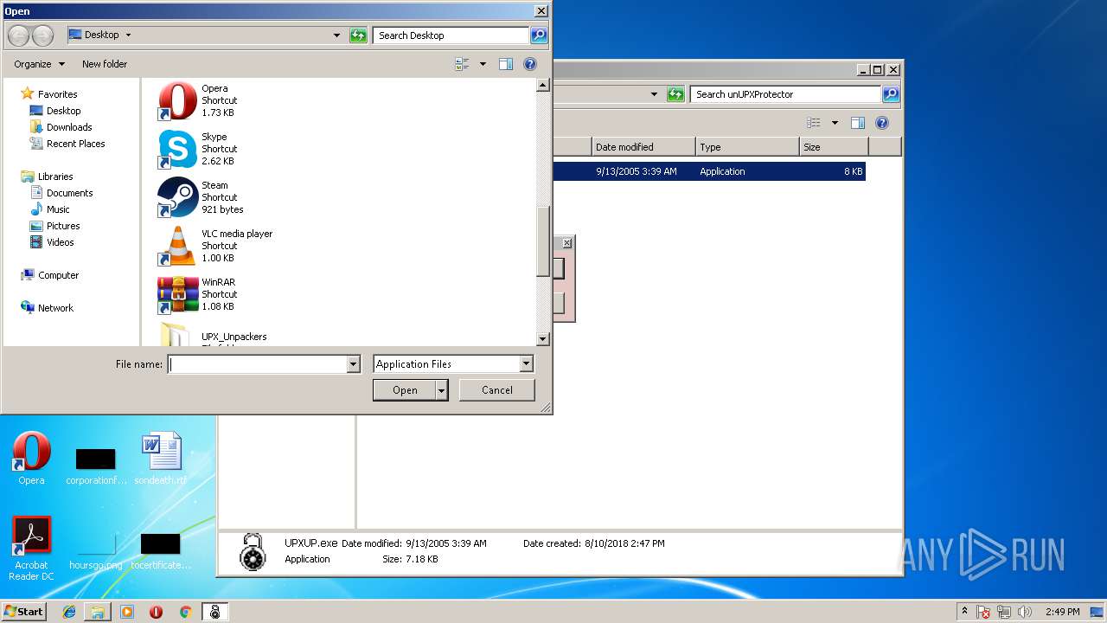Open Opera from the taskbar

pos(157,612)
